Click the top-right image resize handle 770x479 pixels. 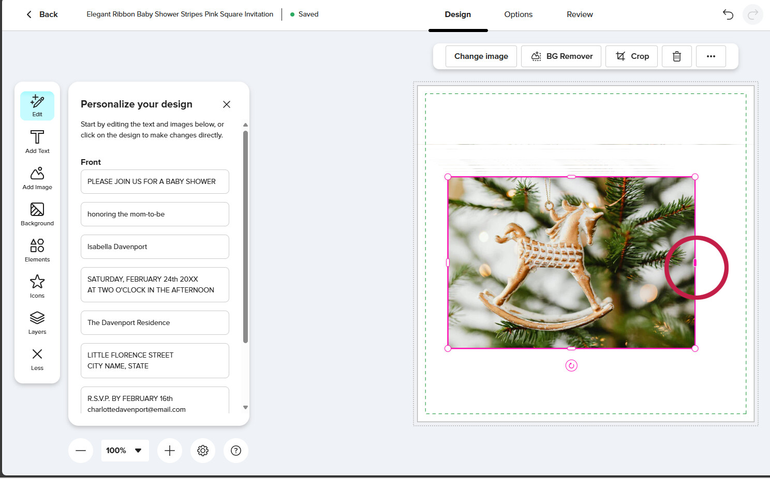tap(695, 177)
